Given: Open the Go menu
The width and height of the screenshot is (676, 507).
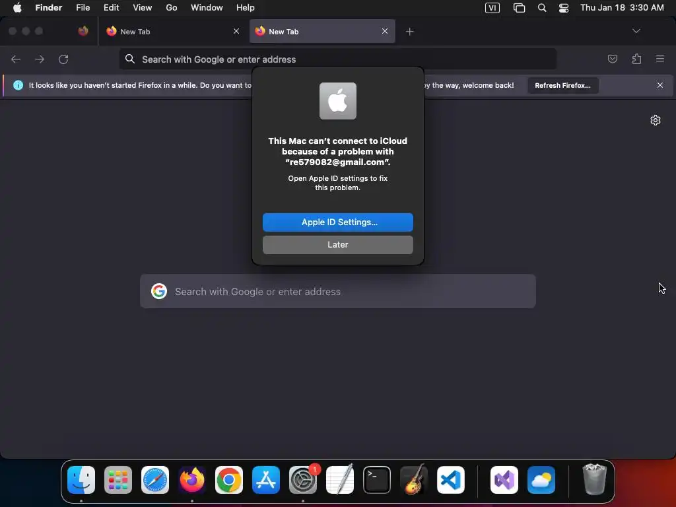Looking at the screenshot, I should click(x=172, y=7).
